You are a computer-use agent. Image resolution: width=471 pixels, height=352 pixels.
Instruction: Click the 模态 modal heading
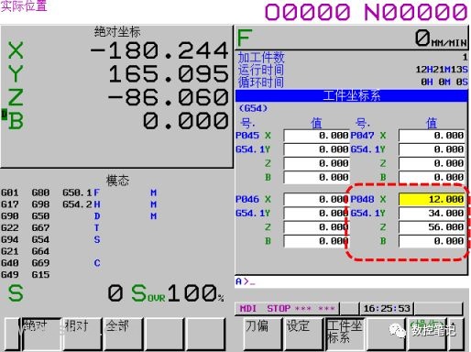117,181
